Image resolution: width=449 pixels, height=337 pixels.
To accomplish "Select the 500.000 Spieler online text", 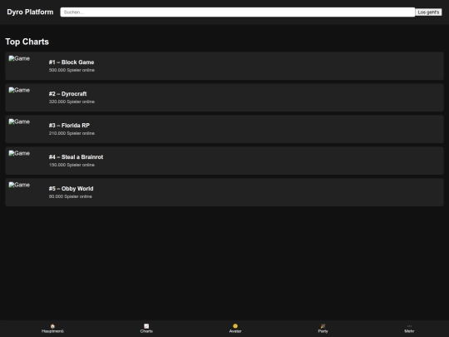I will pos(72,70).
